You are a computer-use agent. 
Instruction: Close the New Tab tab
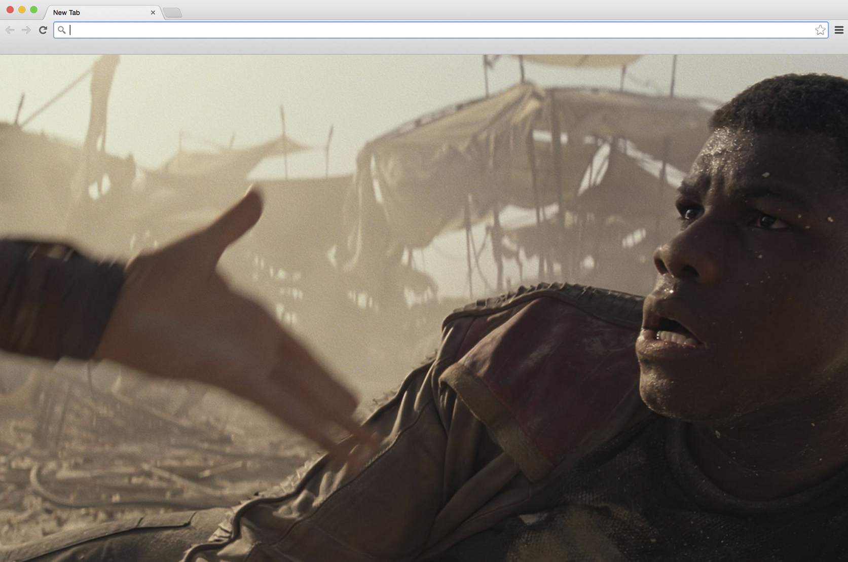(x=153, y=13)
